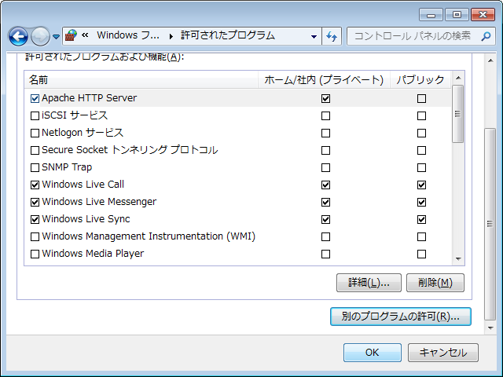Check Secure Socket トンネリング プロトコル checkbox
503x377 pixels.
(x=35, y=150)
